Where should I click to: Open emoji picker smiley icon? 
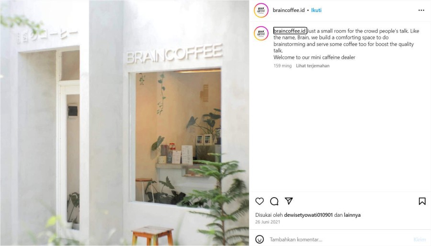click(x=260, y=239)
